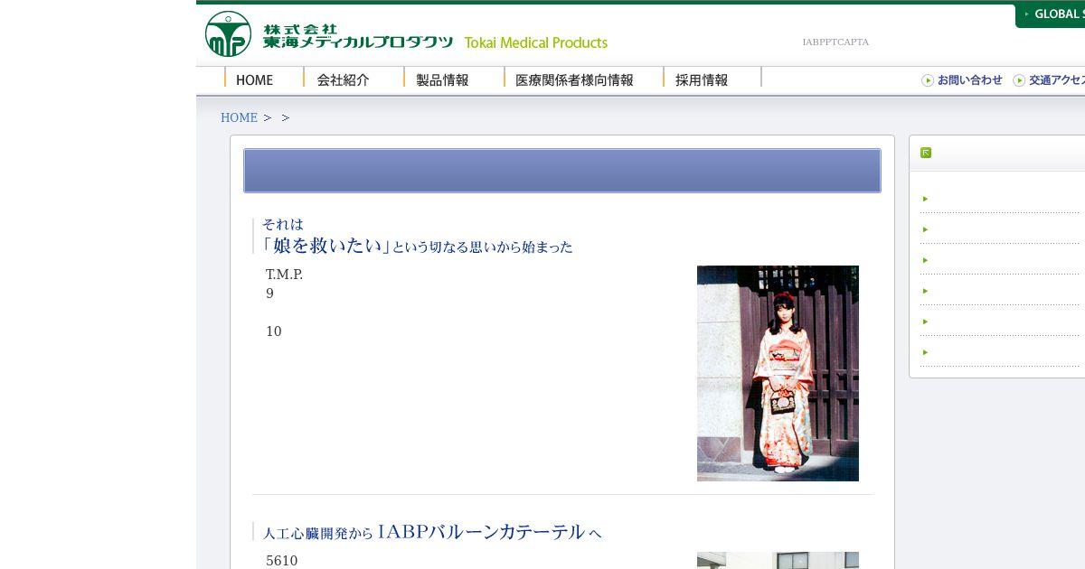Open the 会社紹介 navigation tab
Screen dimensions: 1085x569
(344, 79)
